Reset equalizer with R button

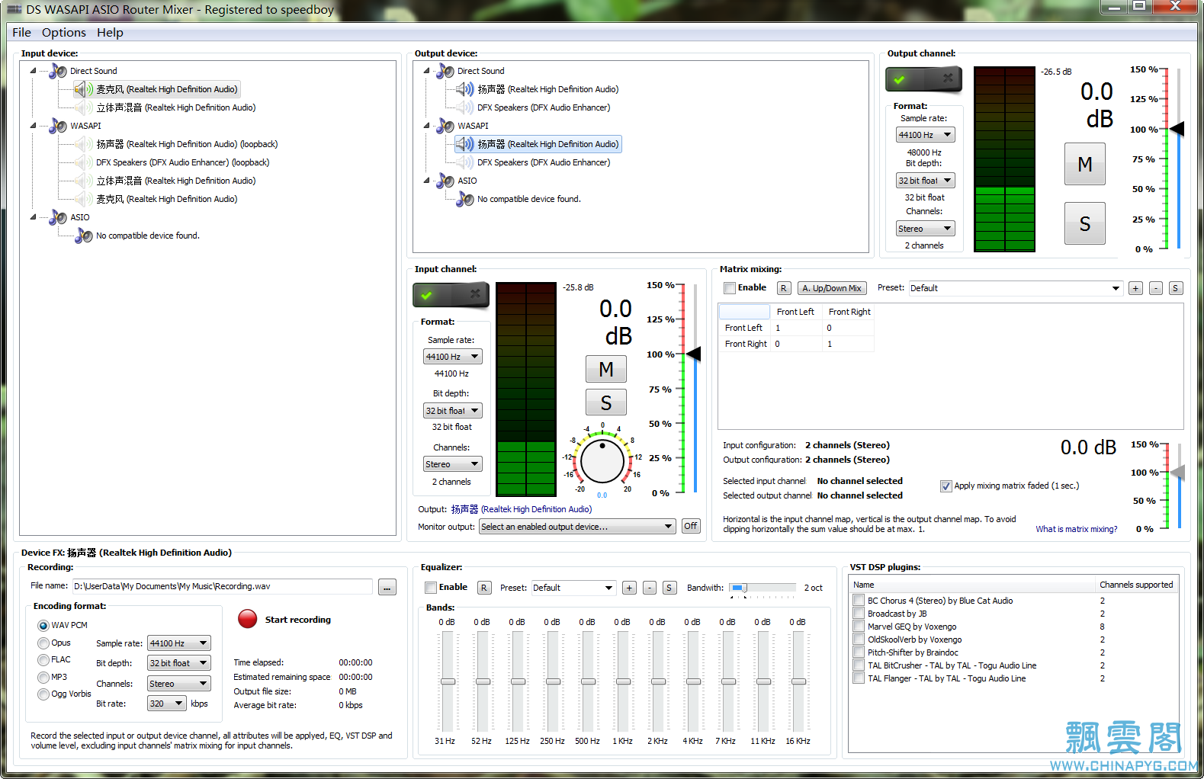484,588
